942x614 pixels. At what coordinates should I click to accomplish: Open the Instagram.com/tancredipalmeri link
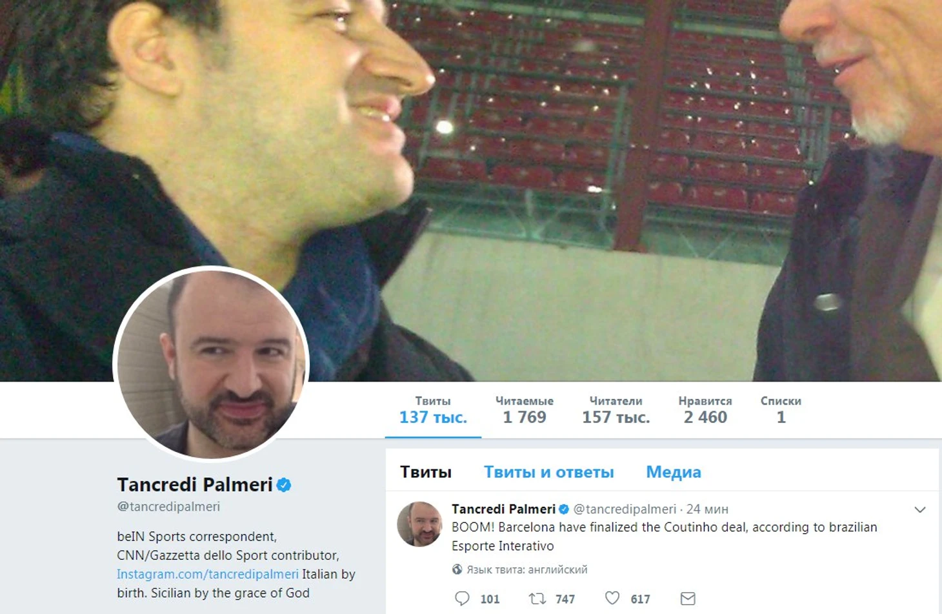point(208,574)
